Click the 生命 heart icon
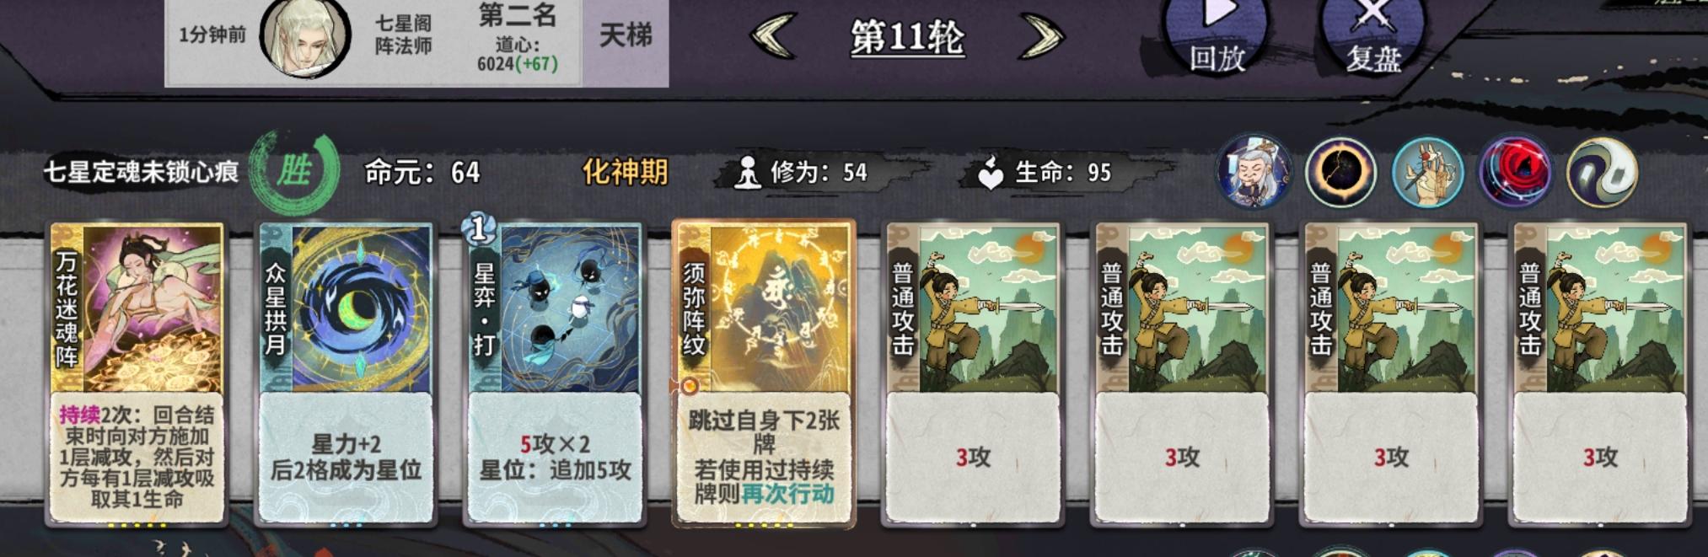The image size is (1708, 557). [990, 172]
